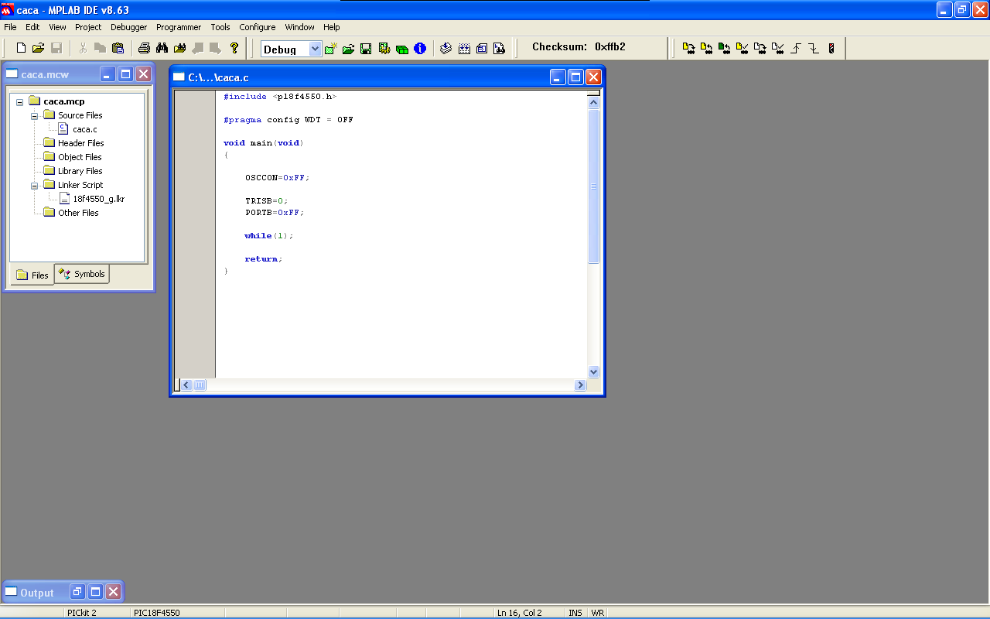Run Blank Check on the device
This screenshot has width=990, height=619.
777,48
